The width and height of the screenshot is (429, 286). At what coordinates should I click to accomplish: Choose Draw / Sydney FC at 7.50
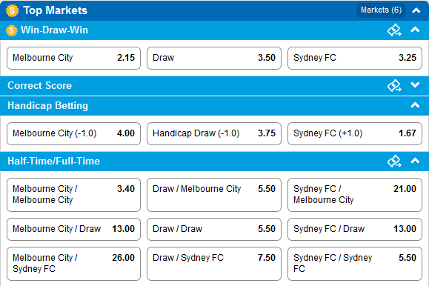pos(214,264)
